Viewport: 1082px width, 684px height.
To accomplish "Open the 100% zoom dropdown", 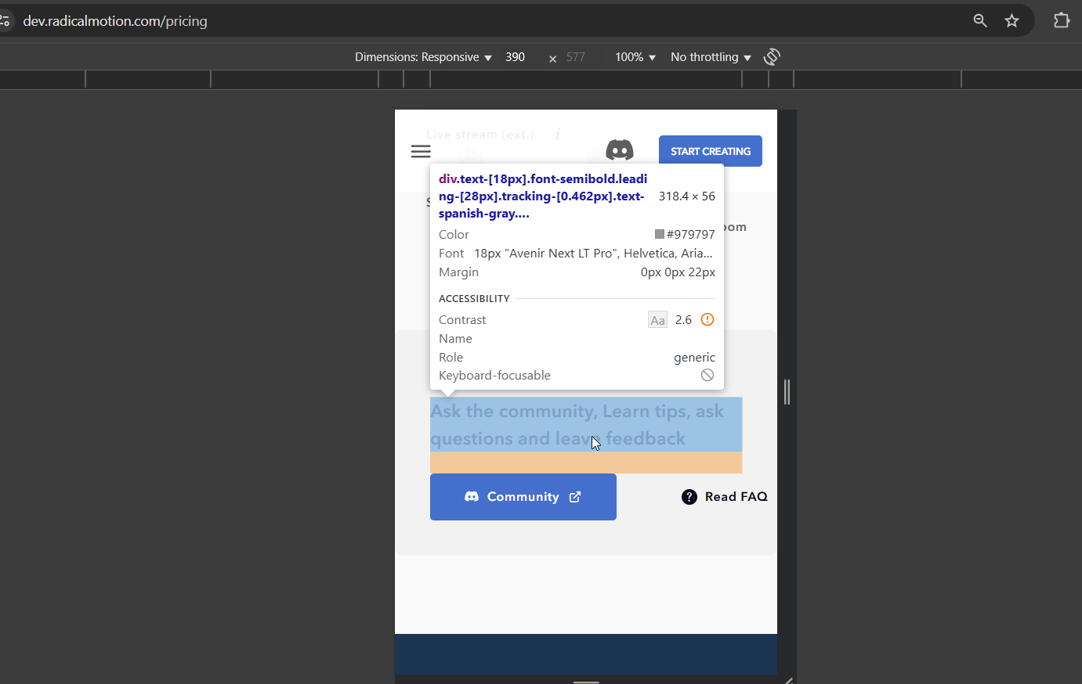I will pos(635,57).
